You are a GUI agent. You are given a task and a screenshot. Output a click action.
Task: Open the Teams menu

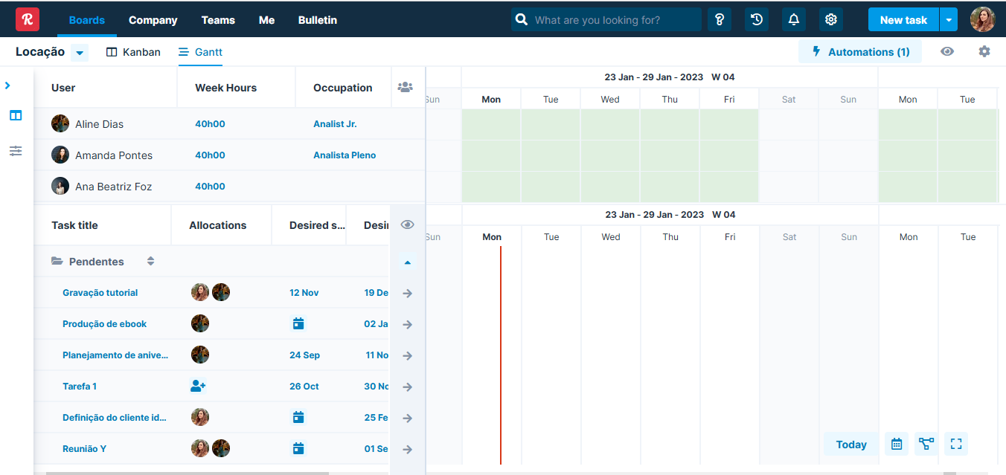click(x=217, y=20)
